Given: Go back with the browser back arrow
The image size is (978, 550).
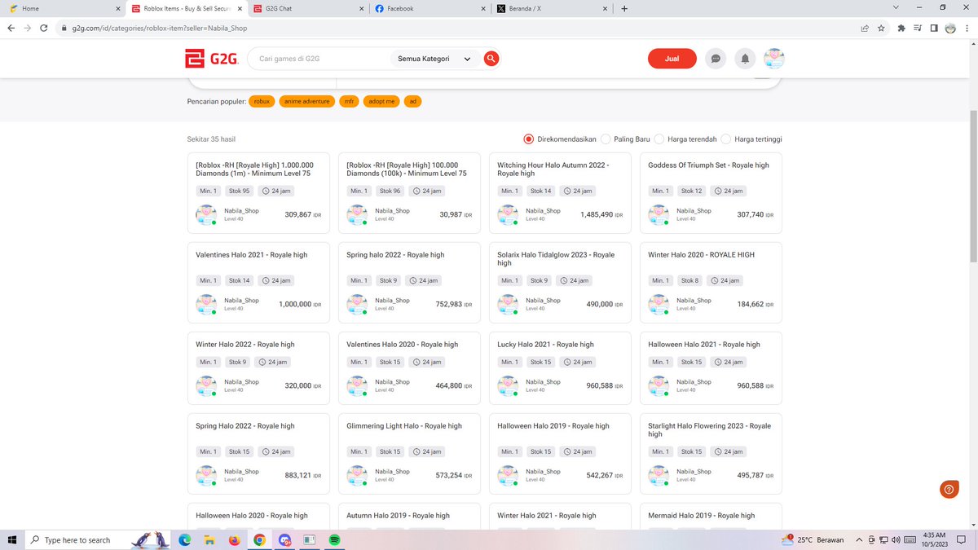Looking at the screenshot, I should [11, 28].
